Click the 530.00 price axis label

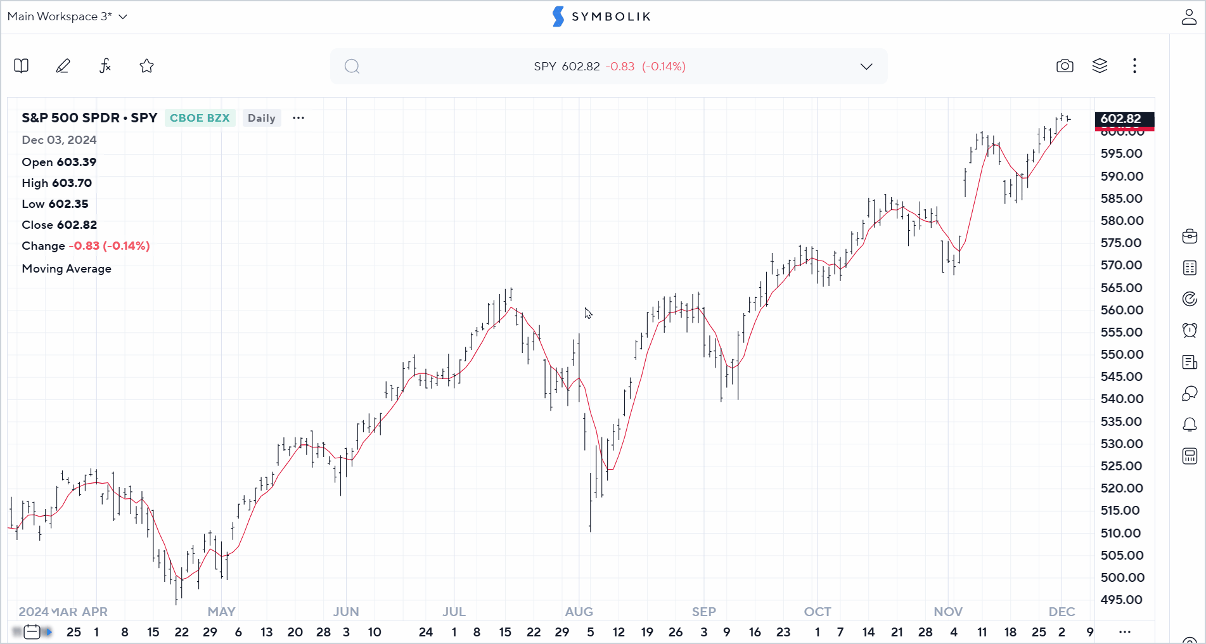click(1122, 444)
